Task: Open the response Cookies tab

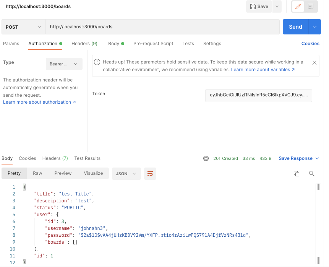Action: click(28, 158)
